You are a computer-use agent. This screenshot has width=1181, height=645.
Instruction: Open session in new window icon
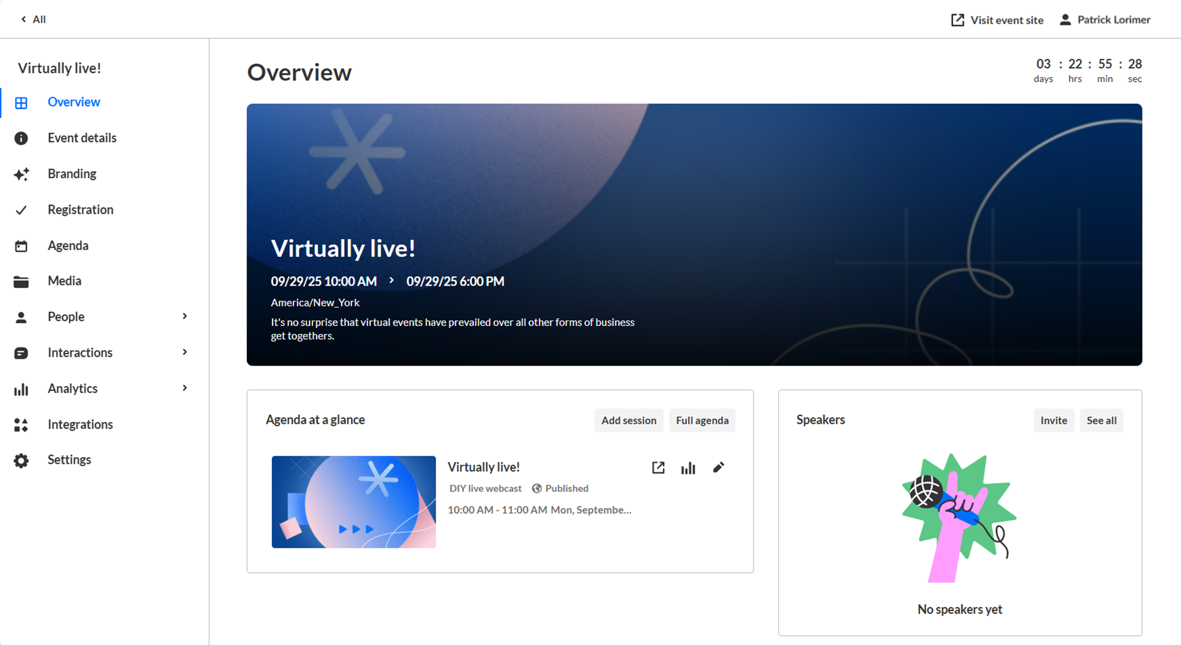coord(658,467)
